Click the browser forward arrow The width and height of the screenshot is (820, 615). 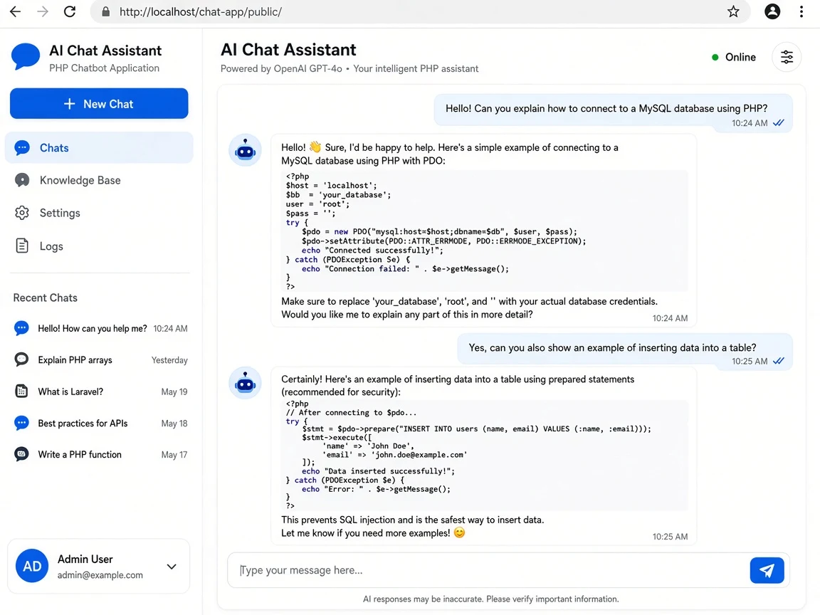coord(43,11)
